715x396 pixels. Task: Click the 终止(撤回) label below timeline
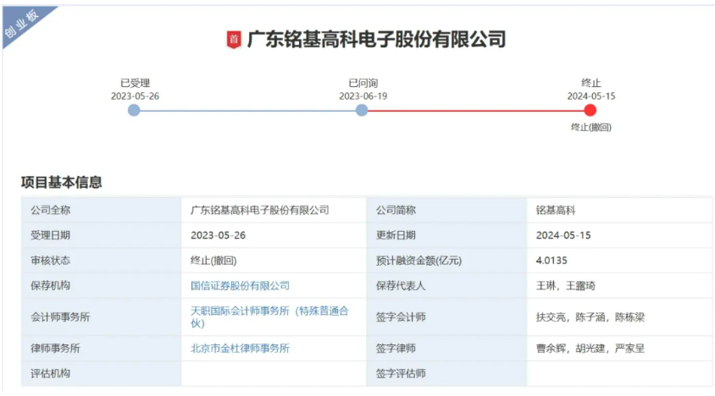pyautogui.click(x=591, y=127)
